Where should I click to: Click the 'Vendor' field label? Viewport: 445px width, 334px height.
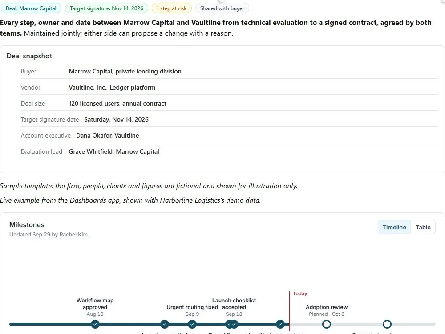[31, 87]
